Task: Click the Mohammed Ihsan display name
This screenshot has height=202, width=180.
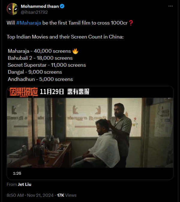Action: pos(40,6)
